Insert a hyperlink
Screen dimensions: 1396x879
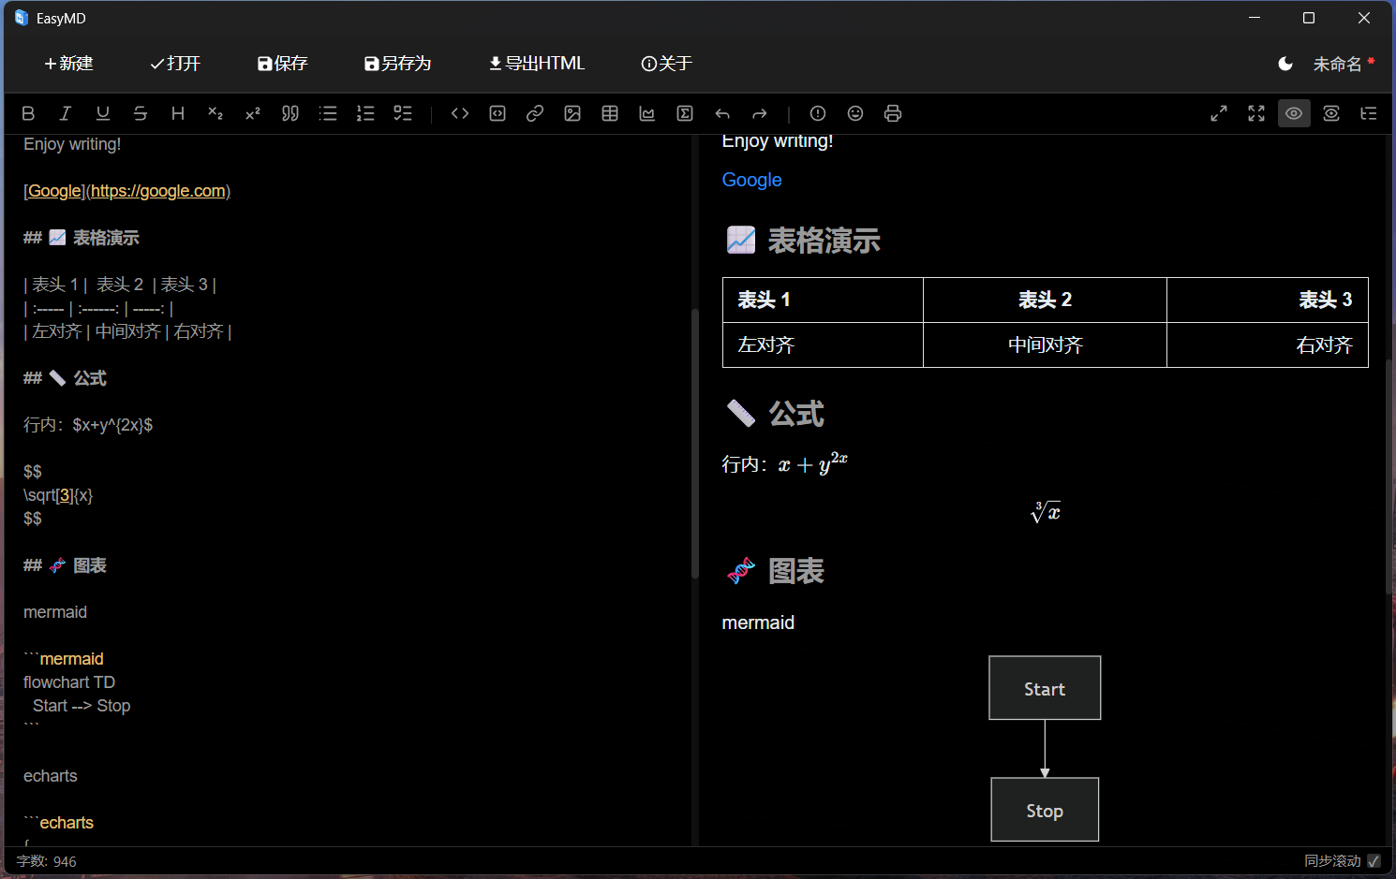click(x=535, y=113)
